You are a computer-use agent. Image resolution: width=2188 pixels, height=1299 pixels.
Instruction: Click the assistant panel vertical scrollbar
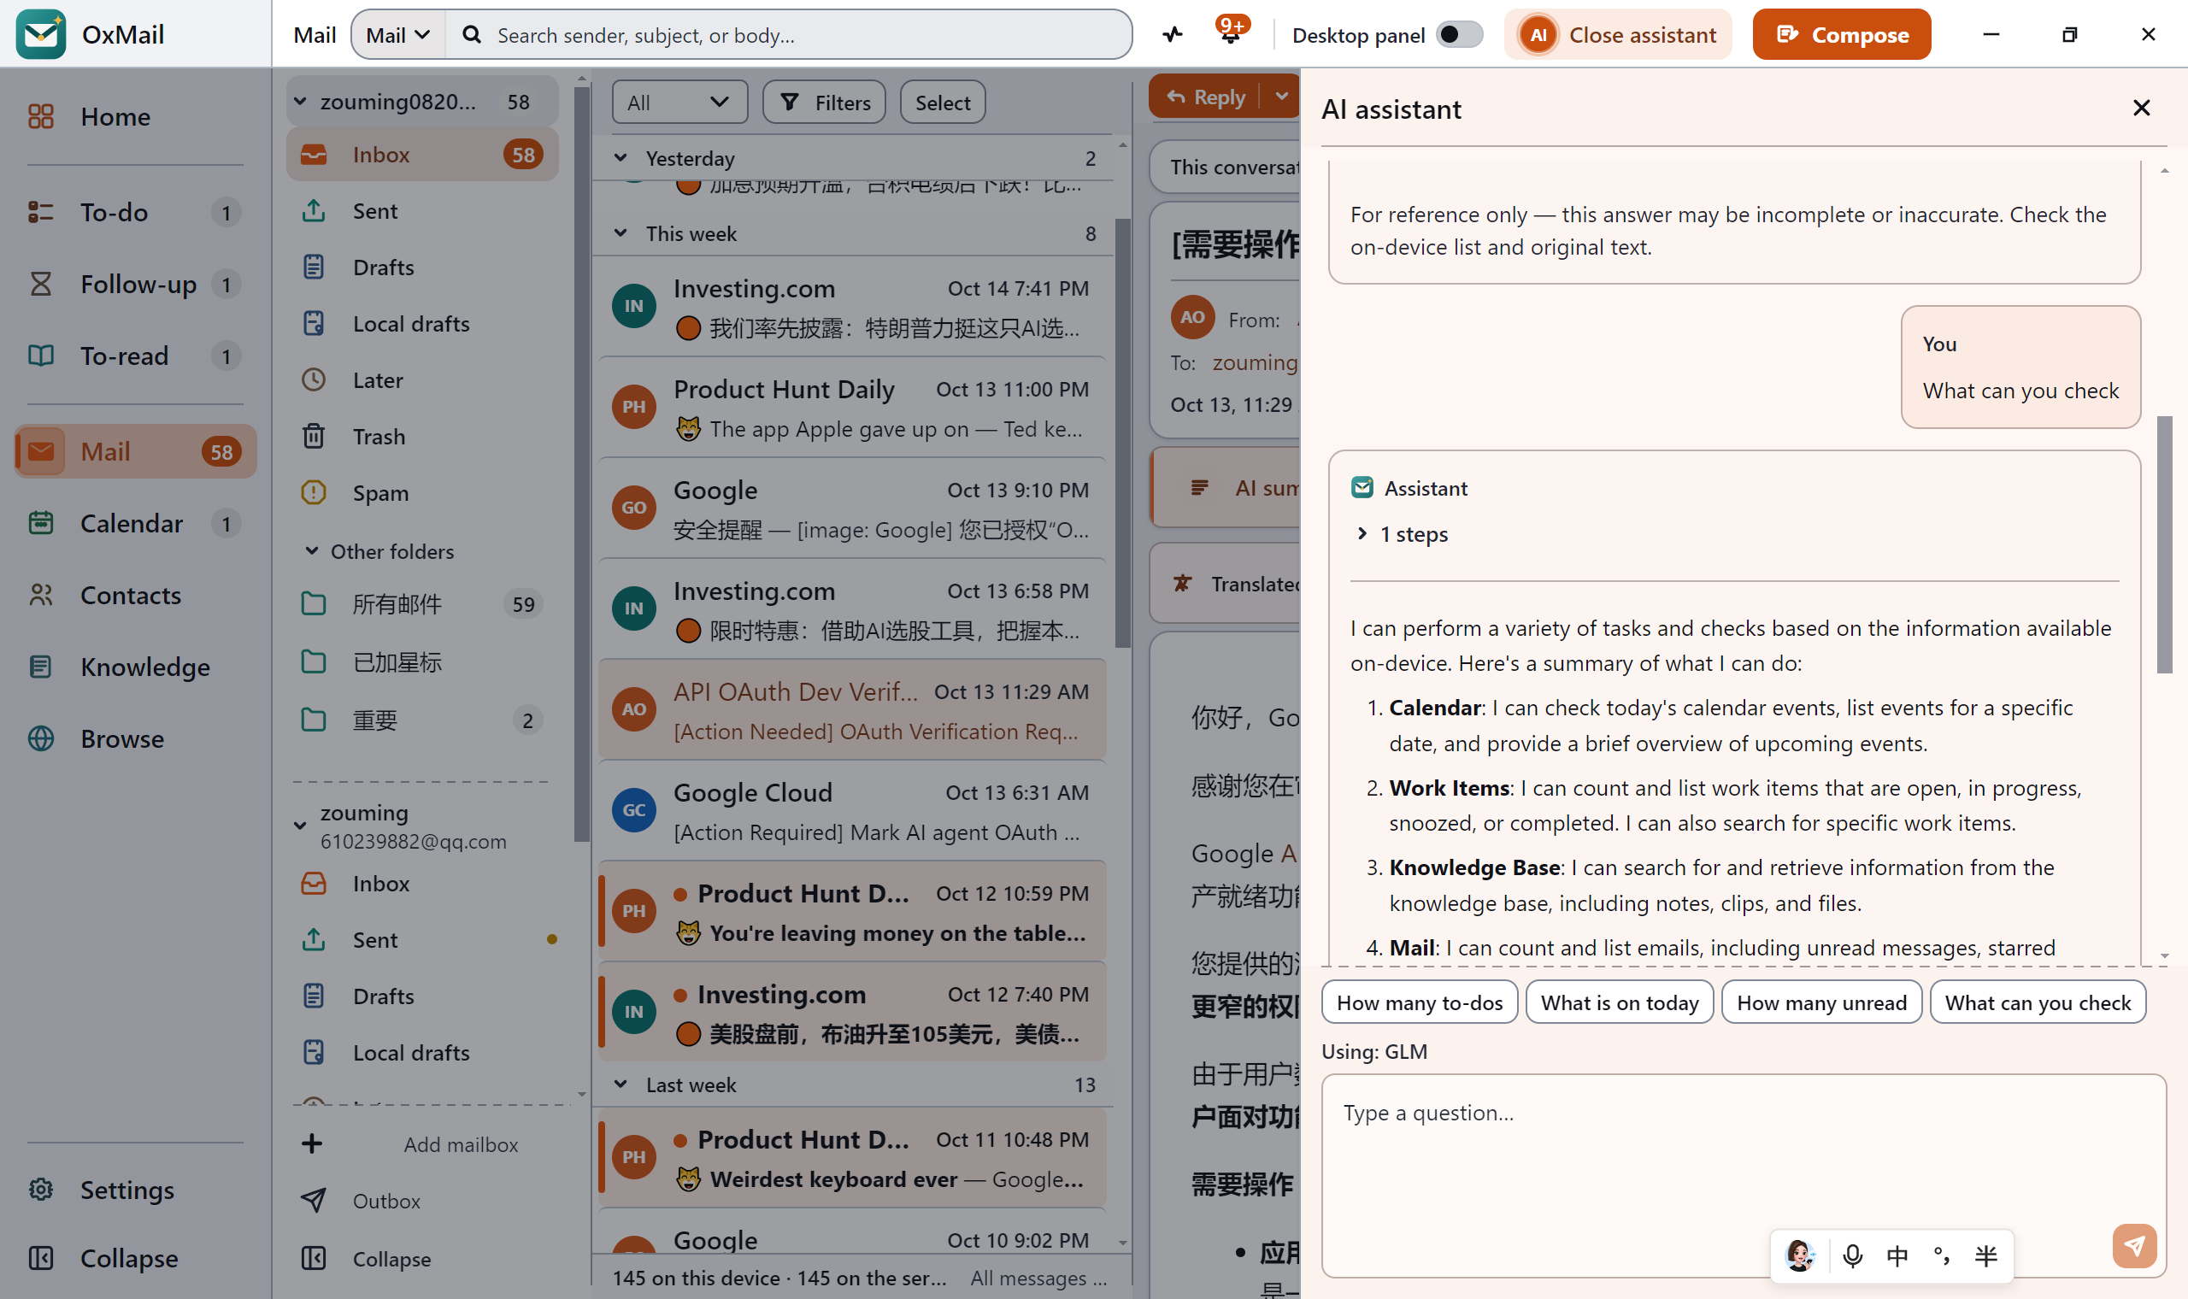click(2163, 544)
